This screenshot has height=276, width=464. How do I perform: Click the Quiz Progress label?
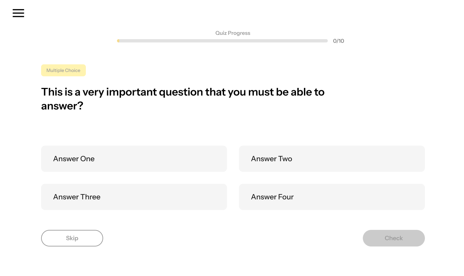(x=233, y=33)
